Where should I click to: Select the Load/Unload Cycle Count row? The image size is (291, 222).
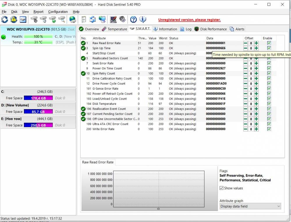178,99
